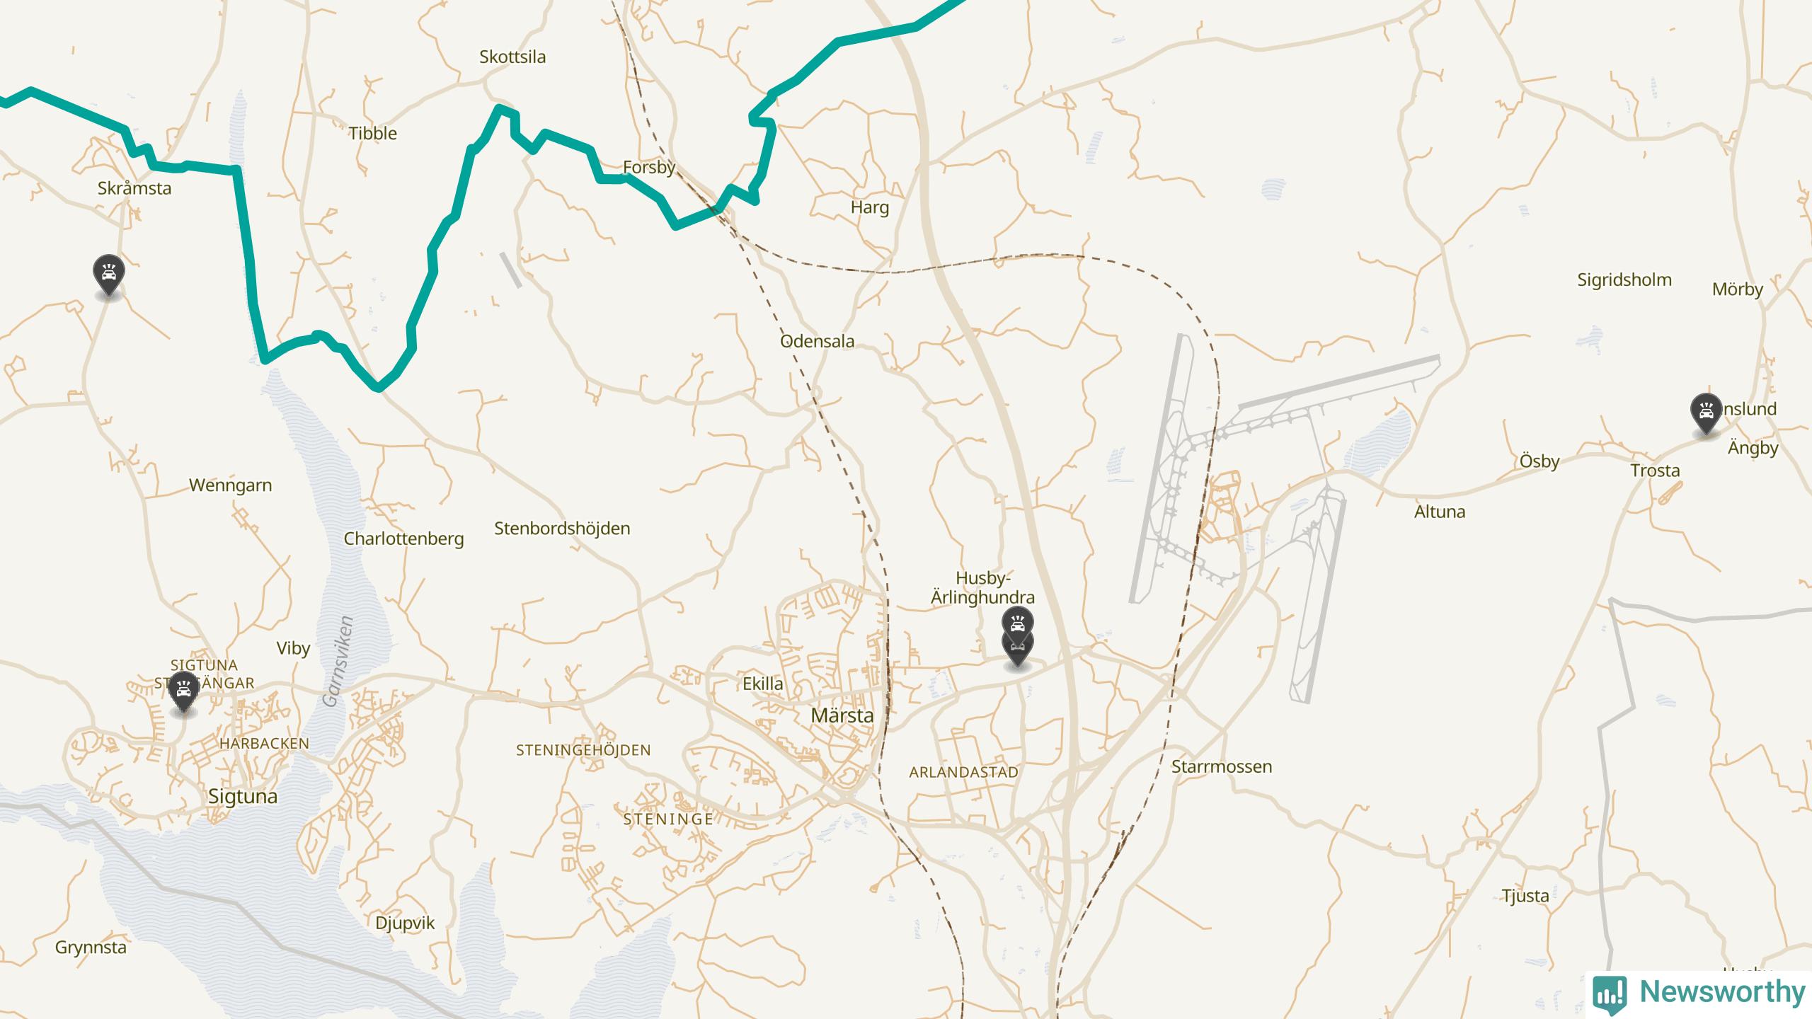The width and height of the screenshot is (1812, 1019).
Task: Click the Newsworthy chart logo icon
Action: 1610,994
